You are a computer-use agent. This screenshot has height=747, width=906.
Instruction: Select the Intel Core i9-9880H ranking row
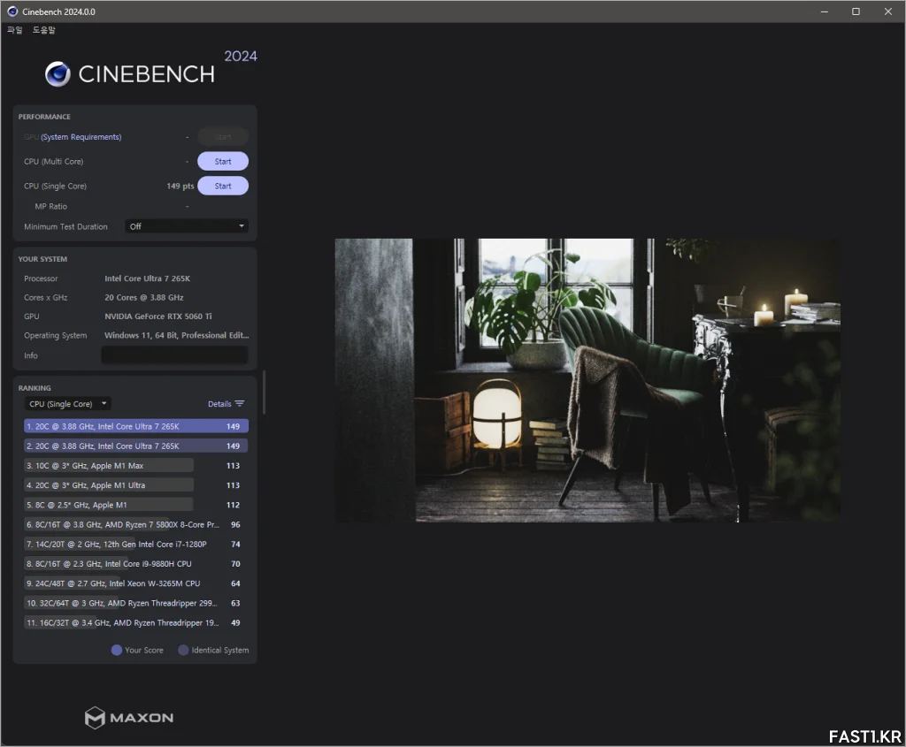(x=136, y=563)
